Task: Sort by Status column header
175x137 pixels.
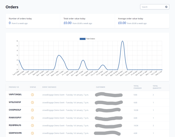Action: pos(33,87)
